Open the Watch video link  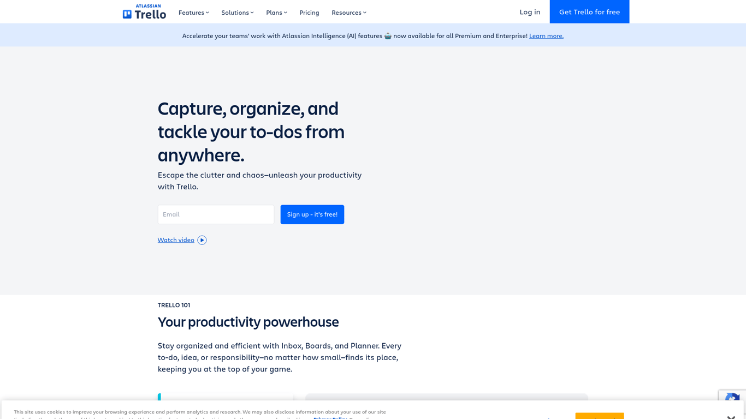tap(176, 240)
